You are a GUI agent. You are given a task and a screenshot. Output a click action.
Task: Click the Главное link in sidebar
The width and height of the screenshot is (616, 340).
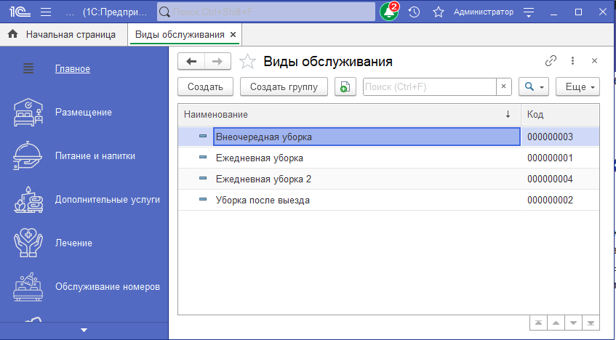[x=73, y=69]
